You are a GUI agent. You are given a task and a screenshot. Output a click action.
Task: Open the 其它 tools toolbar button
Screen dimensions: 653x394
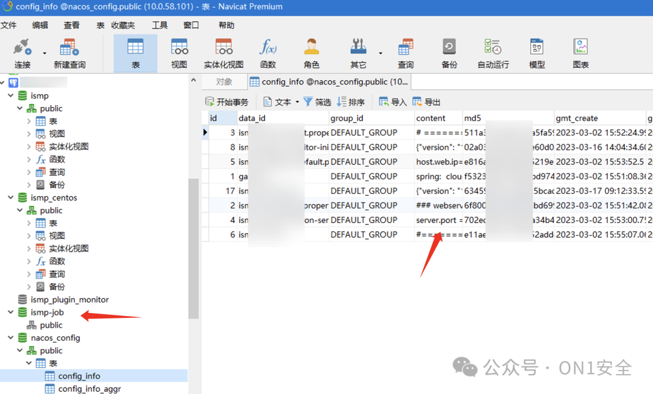point(358,53)
